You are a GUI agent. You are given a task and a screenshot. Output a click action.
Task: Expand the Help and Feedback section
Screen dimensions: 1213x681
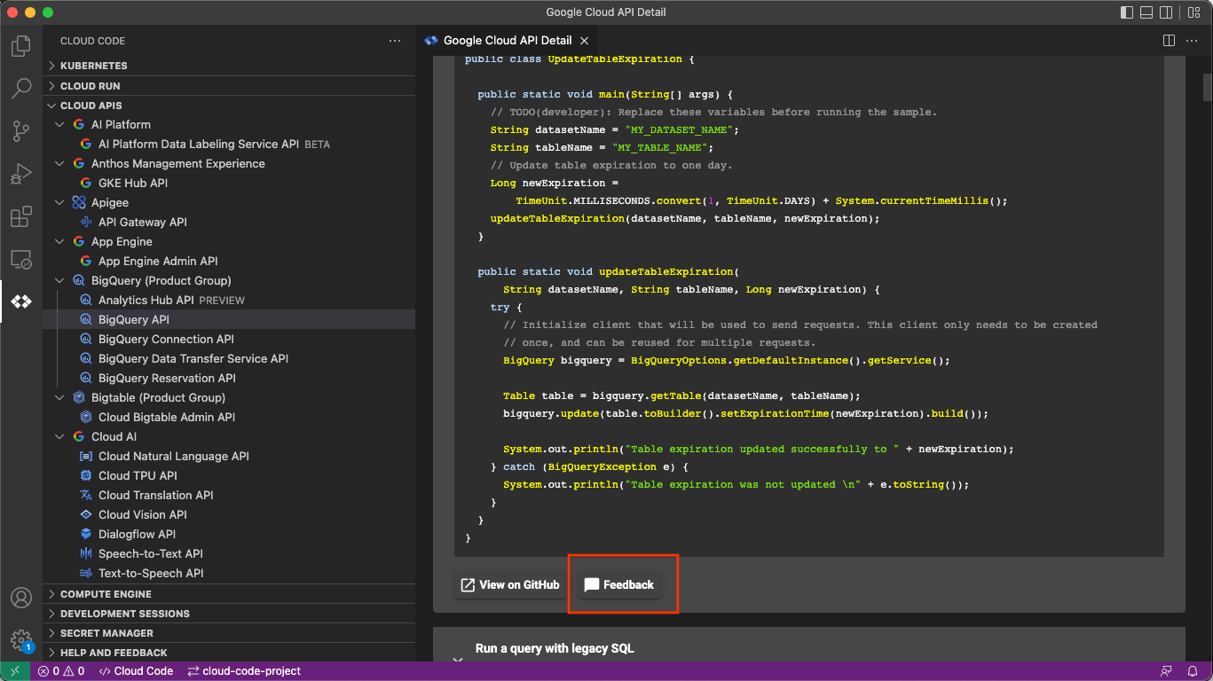(x=229, y=653)
